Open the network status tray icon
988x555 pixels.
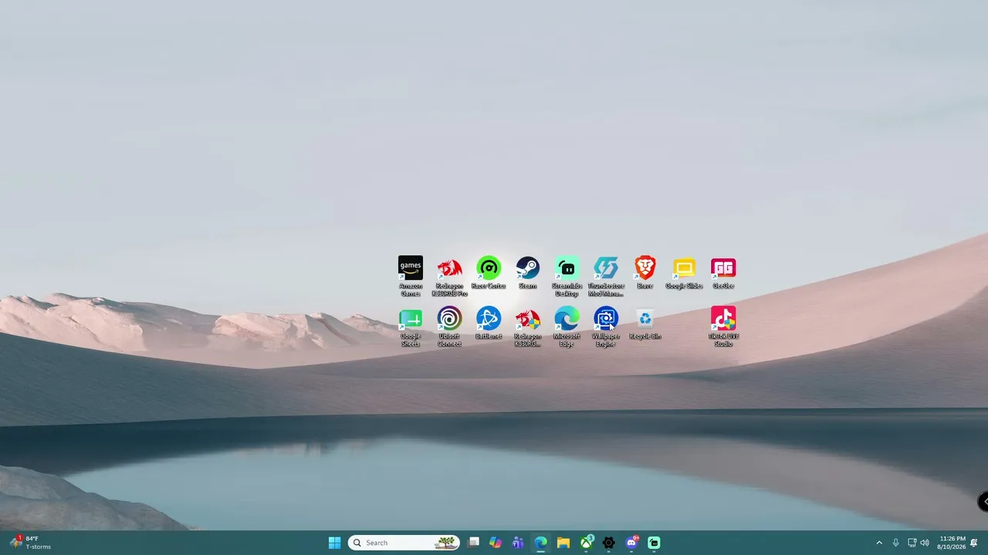[912, 543]
